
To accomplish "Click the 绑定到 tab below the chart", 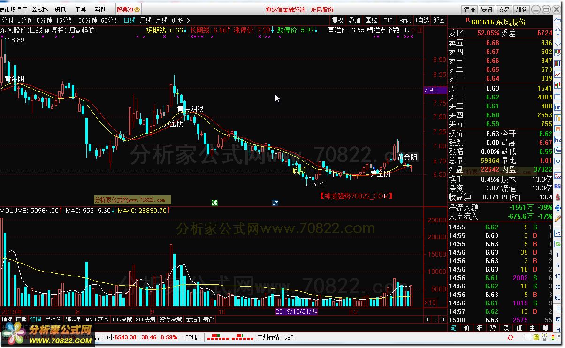I will point(74,319).
